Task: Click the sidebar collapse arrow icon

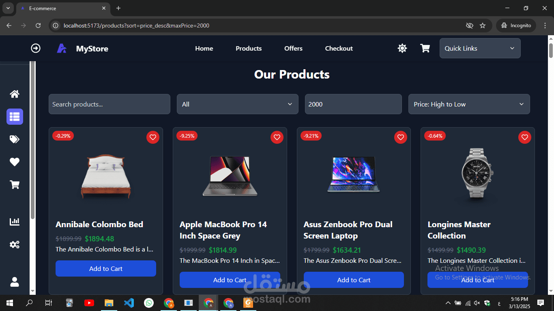Action: [36, 48]
